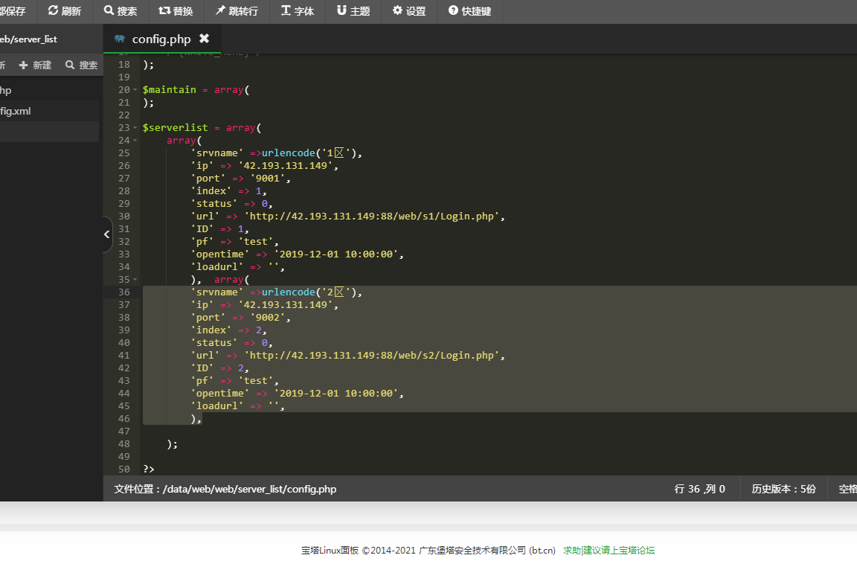Switch to the config.php tab
Viewport: 857px width, 561px height.
[161, 39]
